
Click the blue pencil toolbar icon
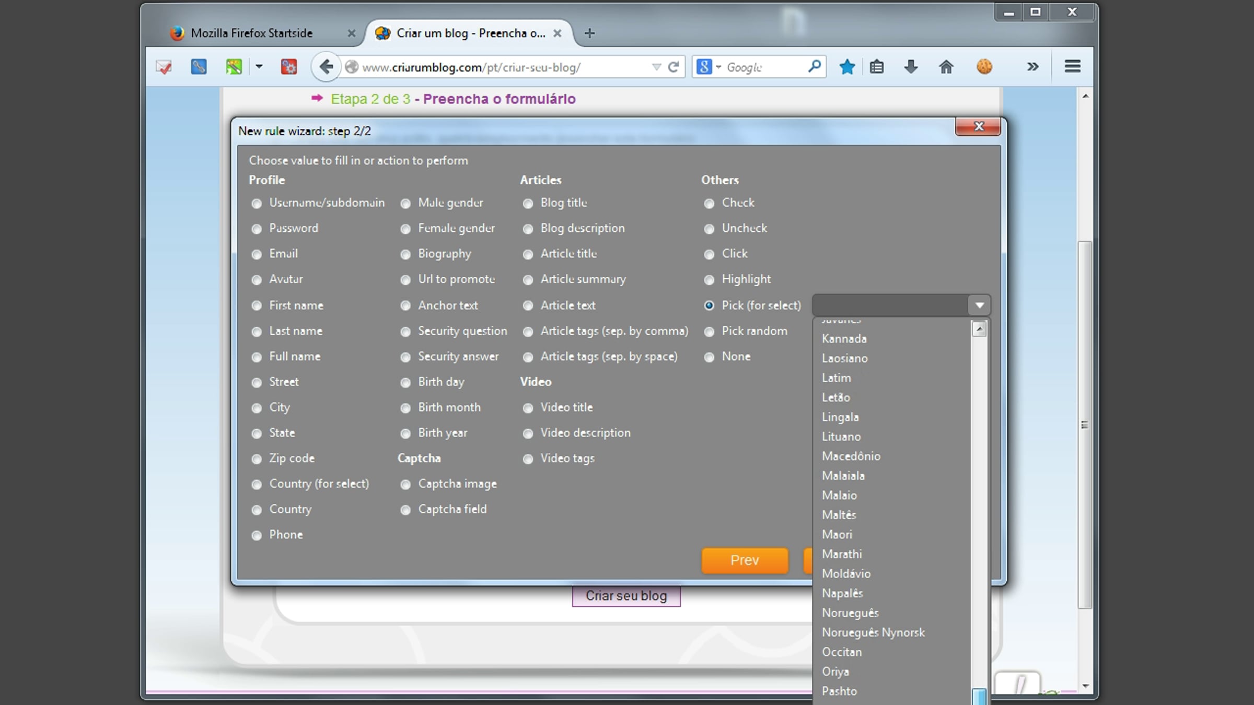click(x=199, y=67)
